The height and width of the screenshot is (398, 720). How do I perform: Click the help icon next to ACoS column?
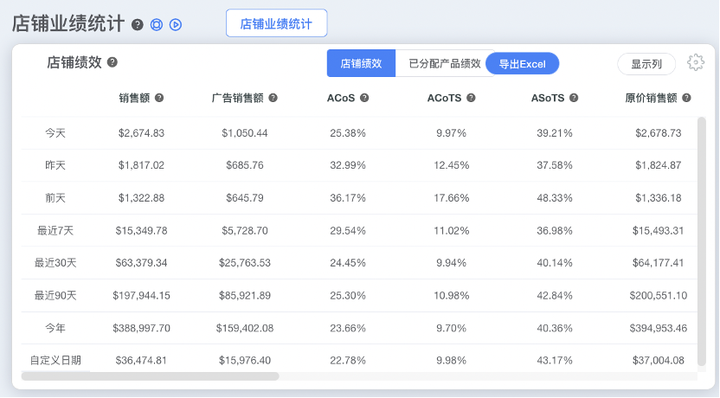click(x=364, y=98)
